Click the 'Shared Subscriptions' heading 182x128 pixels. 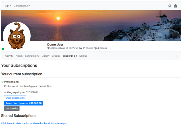(19, 116)
